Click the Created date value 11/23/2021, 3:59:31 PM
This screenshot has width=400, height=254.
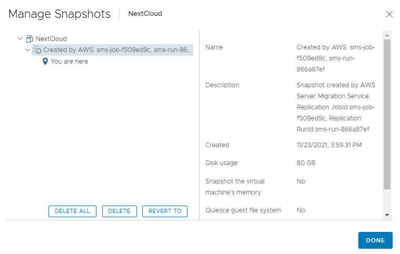(329, 145)
